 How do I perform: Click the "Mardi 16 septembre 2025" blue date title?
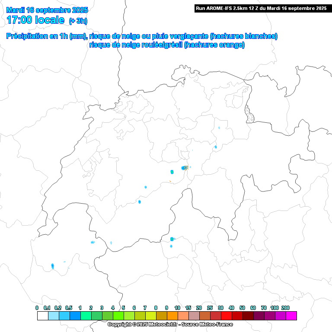pyautogui.click(x=47, y=10)
